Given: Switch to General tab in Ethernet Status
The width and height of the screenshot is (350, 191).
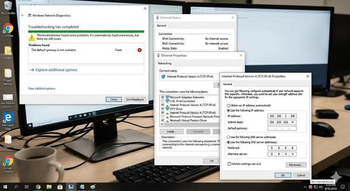Looking at the screenshot, I should point(161,26).
